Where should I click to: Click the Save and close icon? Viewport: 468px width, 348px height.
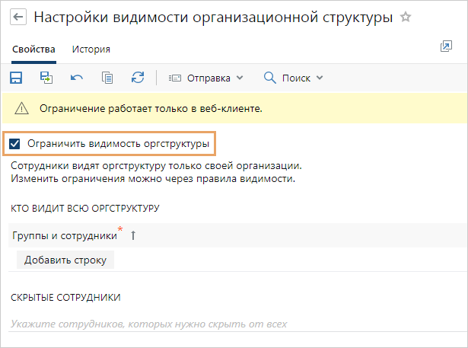pyautogui.click(x=46, y=77)
